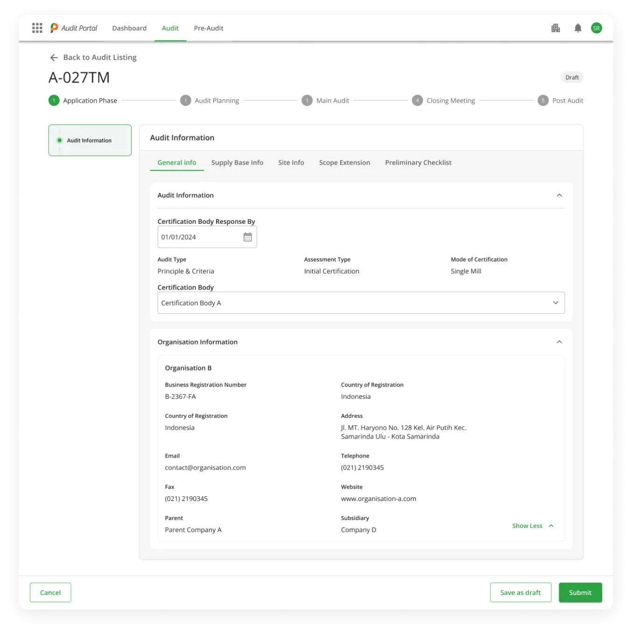
Task: Click the Audit Portal logo
Action: 74,28
